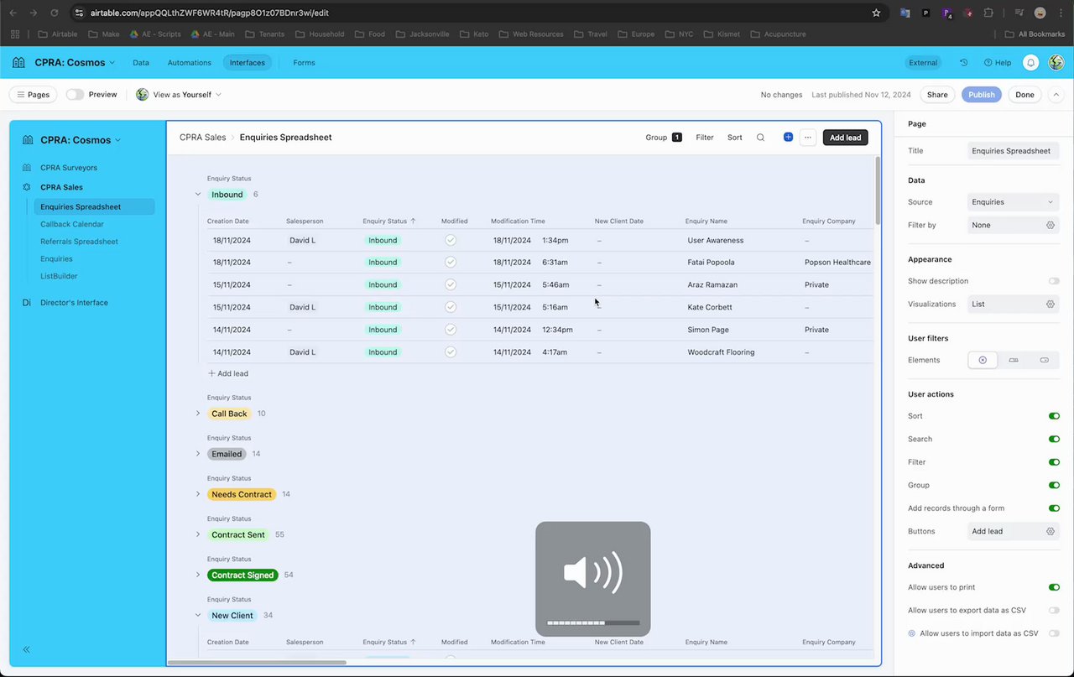1074x677 pixels.
Task: Click the Modified checkmark for Kate Corbett
Action: (x=451, y=307)
